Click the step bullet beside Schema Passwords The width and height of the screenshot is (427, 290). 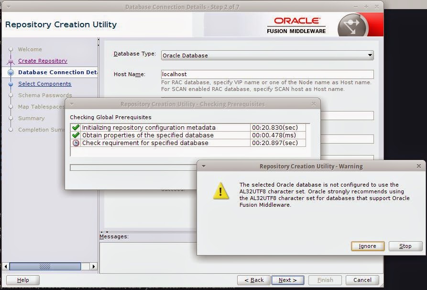11,95
